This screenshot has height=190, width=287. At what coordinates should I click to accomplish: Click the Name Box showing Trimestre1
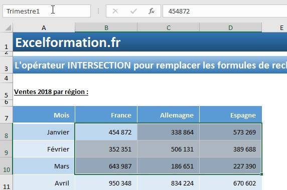point(47,11)
